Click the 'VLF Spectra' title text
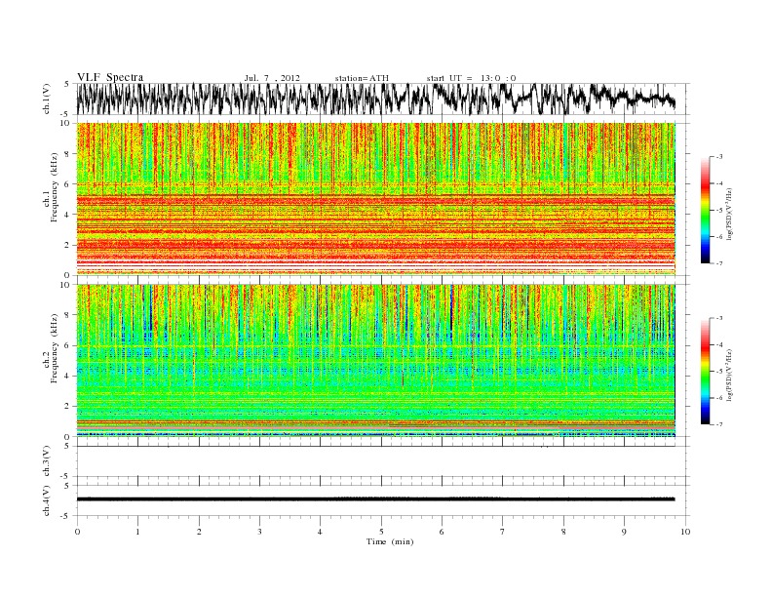This screenshot has height=597, width=772. pos(110,77)
